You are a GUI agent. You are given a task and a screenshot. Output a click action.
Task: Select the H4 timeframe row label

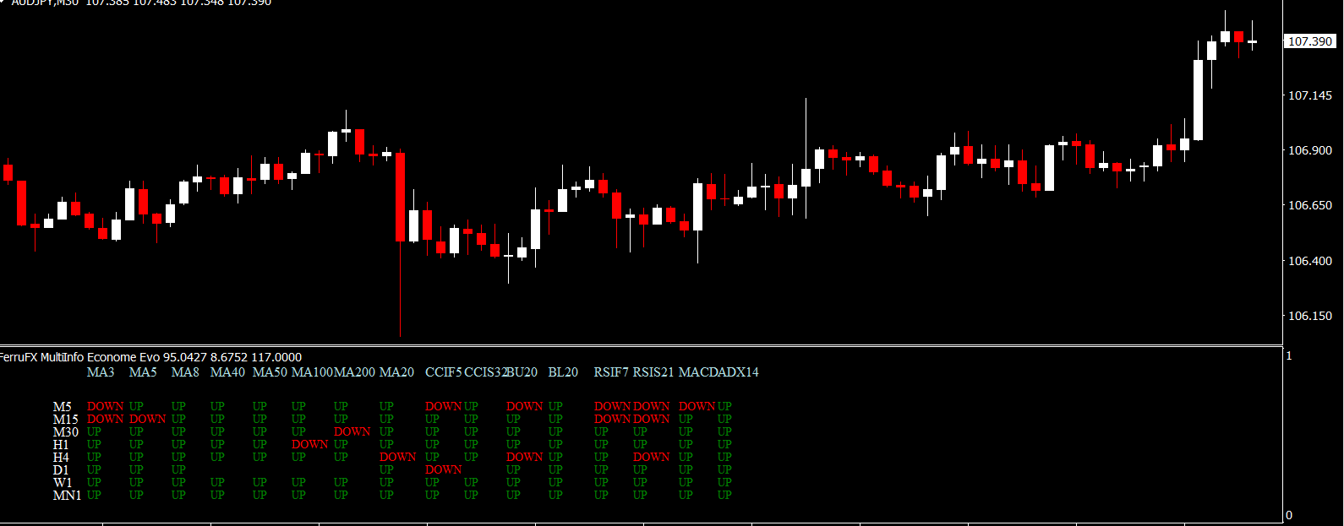tap(61, 458)
